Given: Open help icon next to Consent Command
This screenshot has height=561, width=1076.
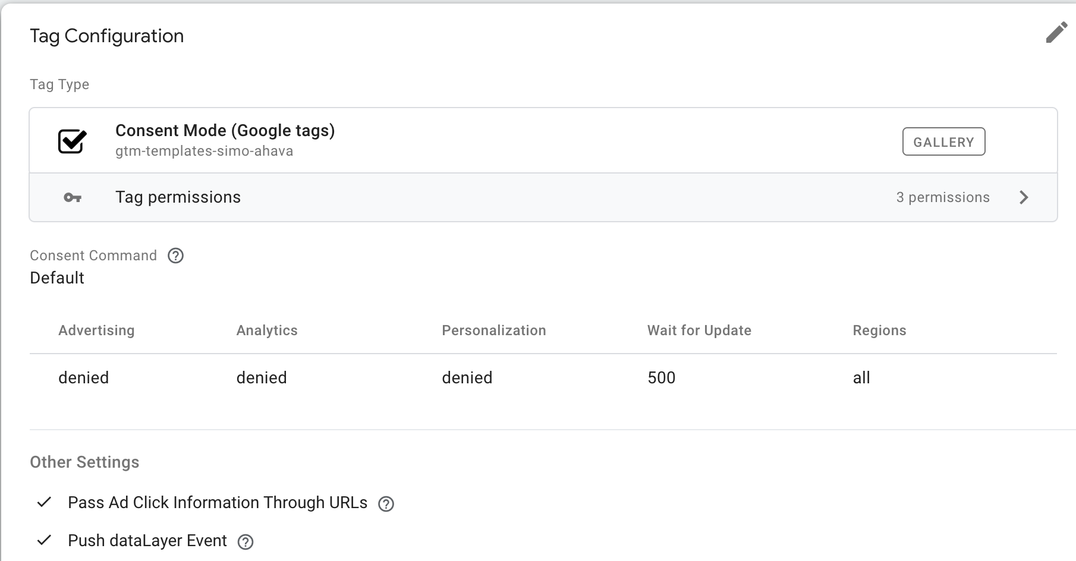Looking at the screenshot, I should [176, 256].
